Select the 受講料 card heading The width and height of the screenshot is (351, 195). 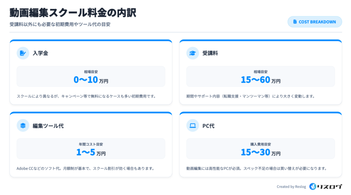210,53
